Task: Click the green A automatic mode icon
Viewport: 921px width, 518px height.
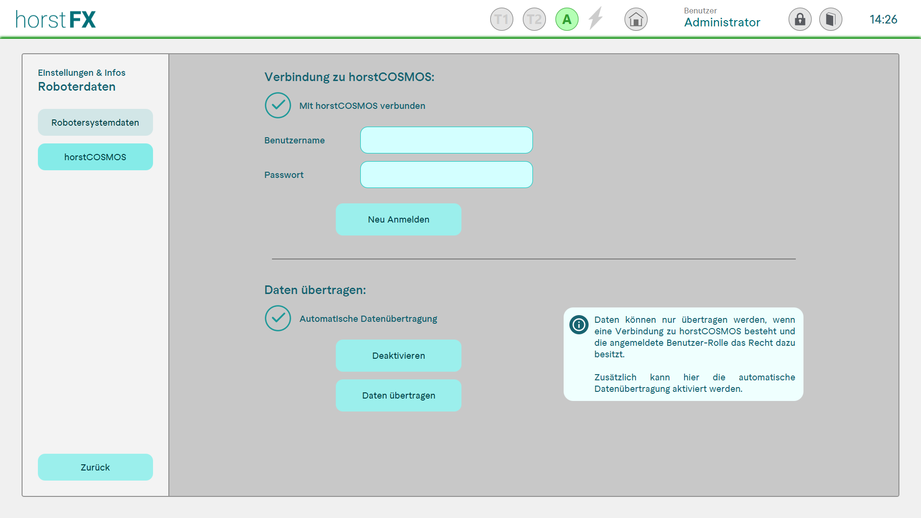Action: (x=567, y=20)
